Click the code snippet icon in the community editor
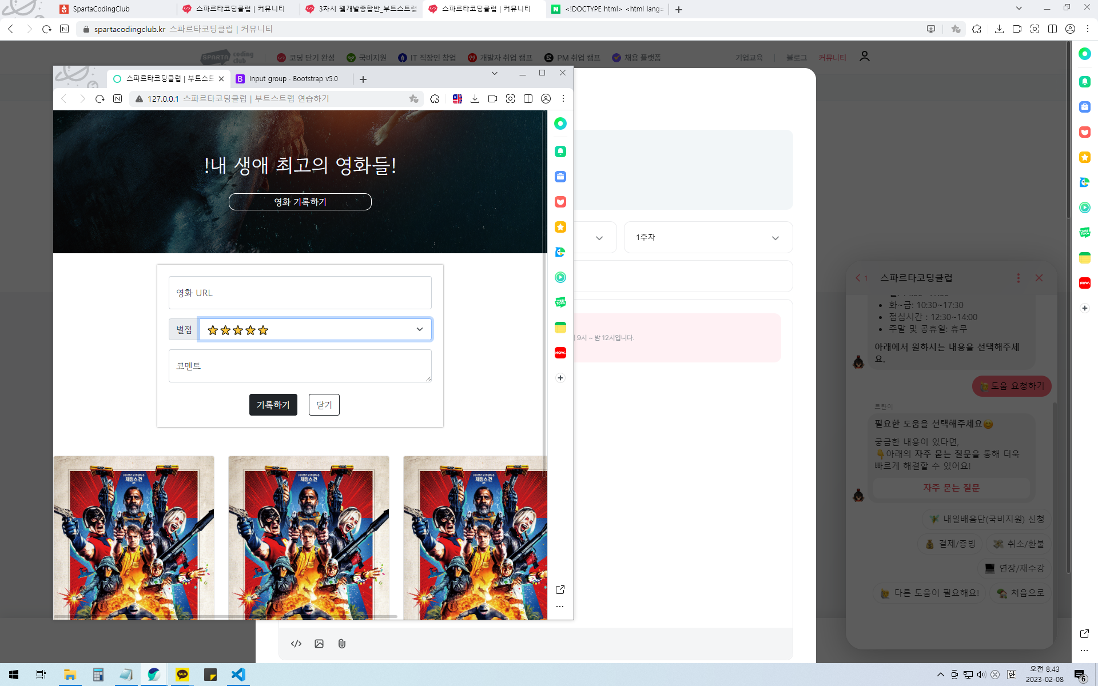This screenshot has width=1098, height=686. click(x=296, y=644)
